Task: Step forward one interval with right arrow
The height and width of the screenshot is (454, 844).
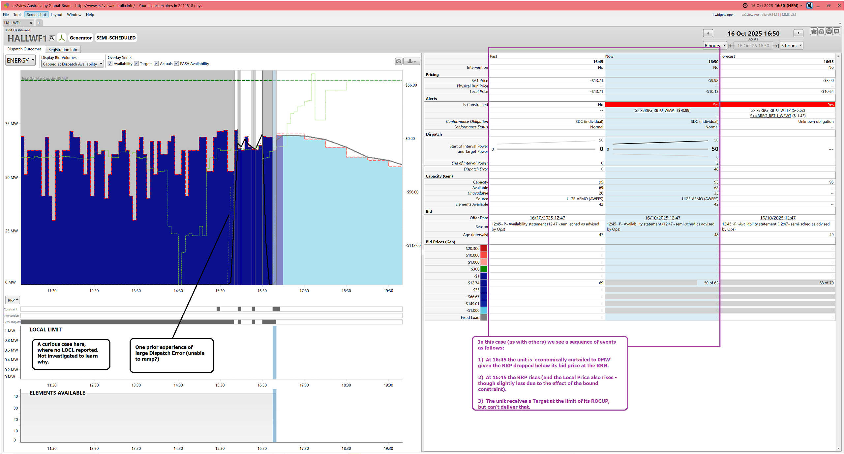Action: pos(798,33)
